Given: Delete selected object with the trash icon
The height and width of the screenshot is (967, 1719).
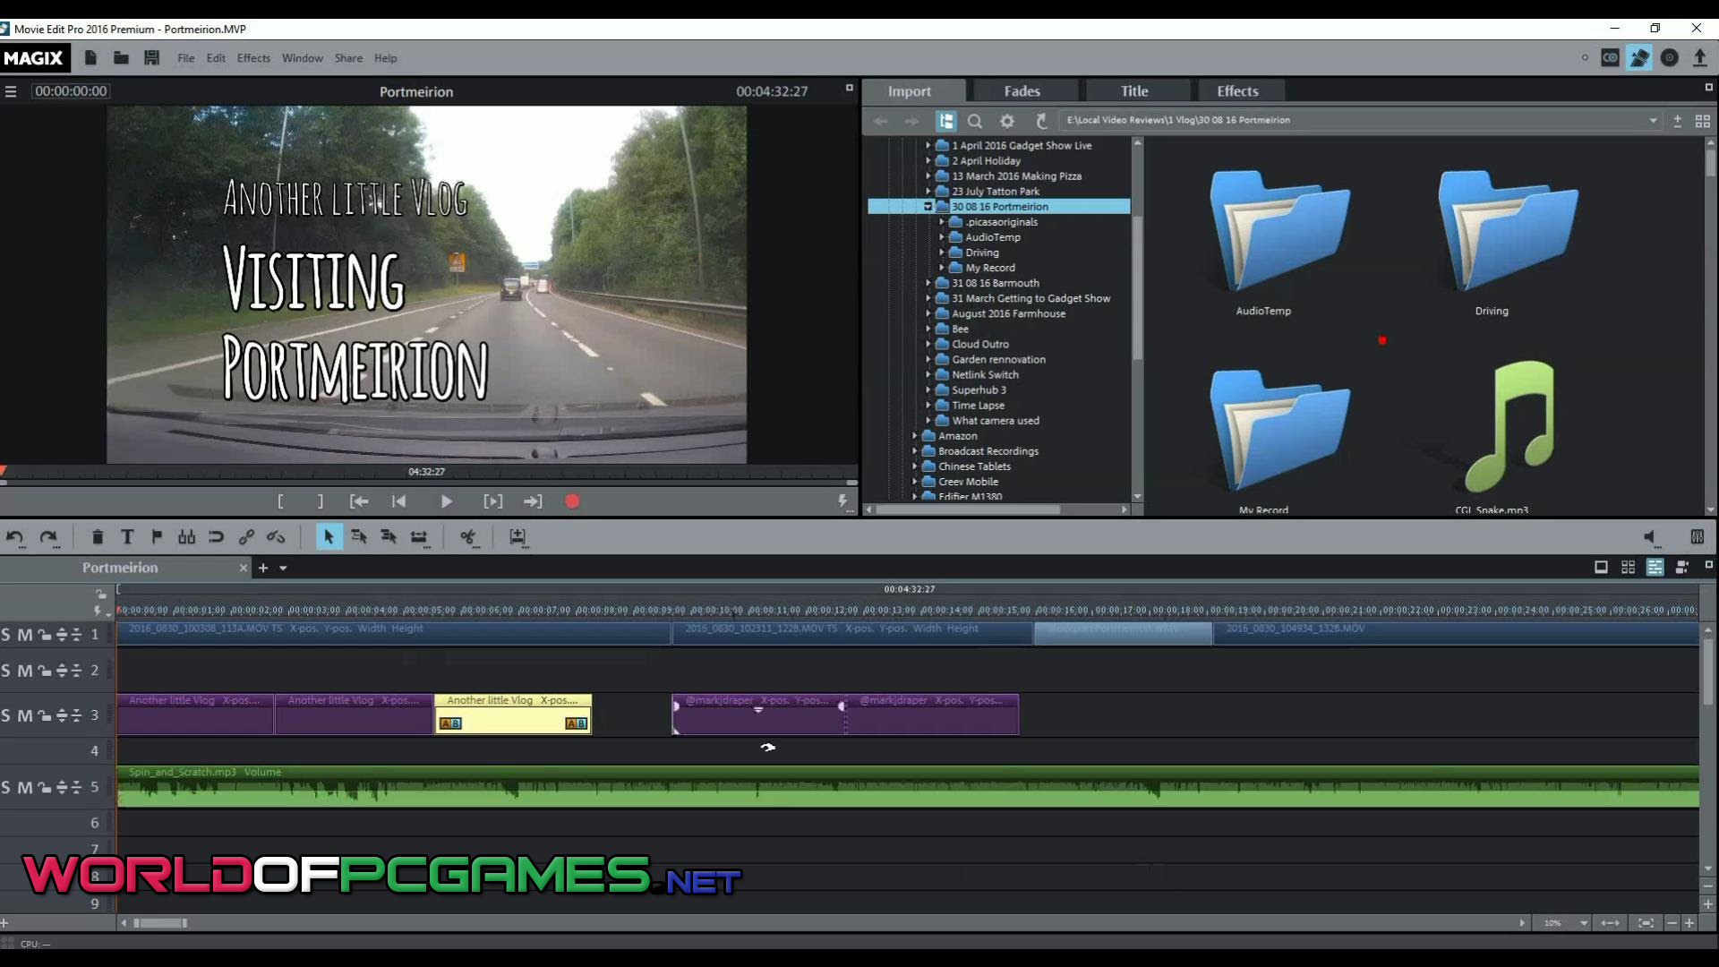Looking at the screenshot, I should pos(98,537).
